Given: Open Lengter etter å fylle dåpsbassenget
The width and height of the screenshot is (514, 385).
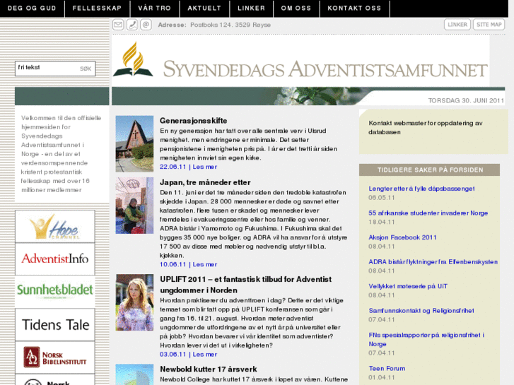Looking at the screenshot, I should 421,189.
